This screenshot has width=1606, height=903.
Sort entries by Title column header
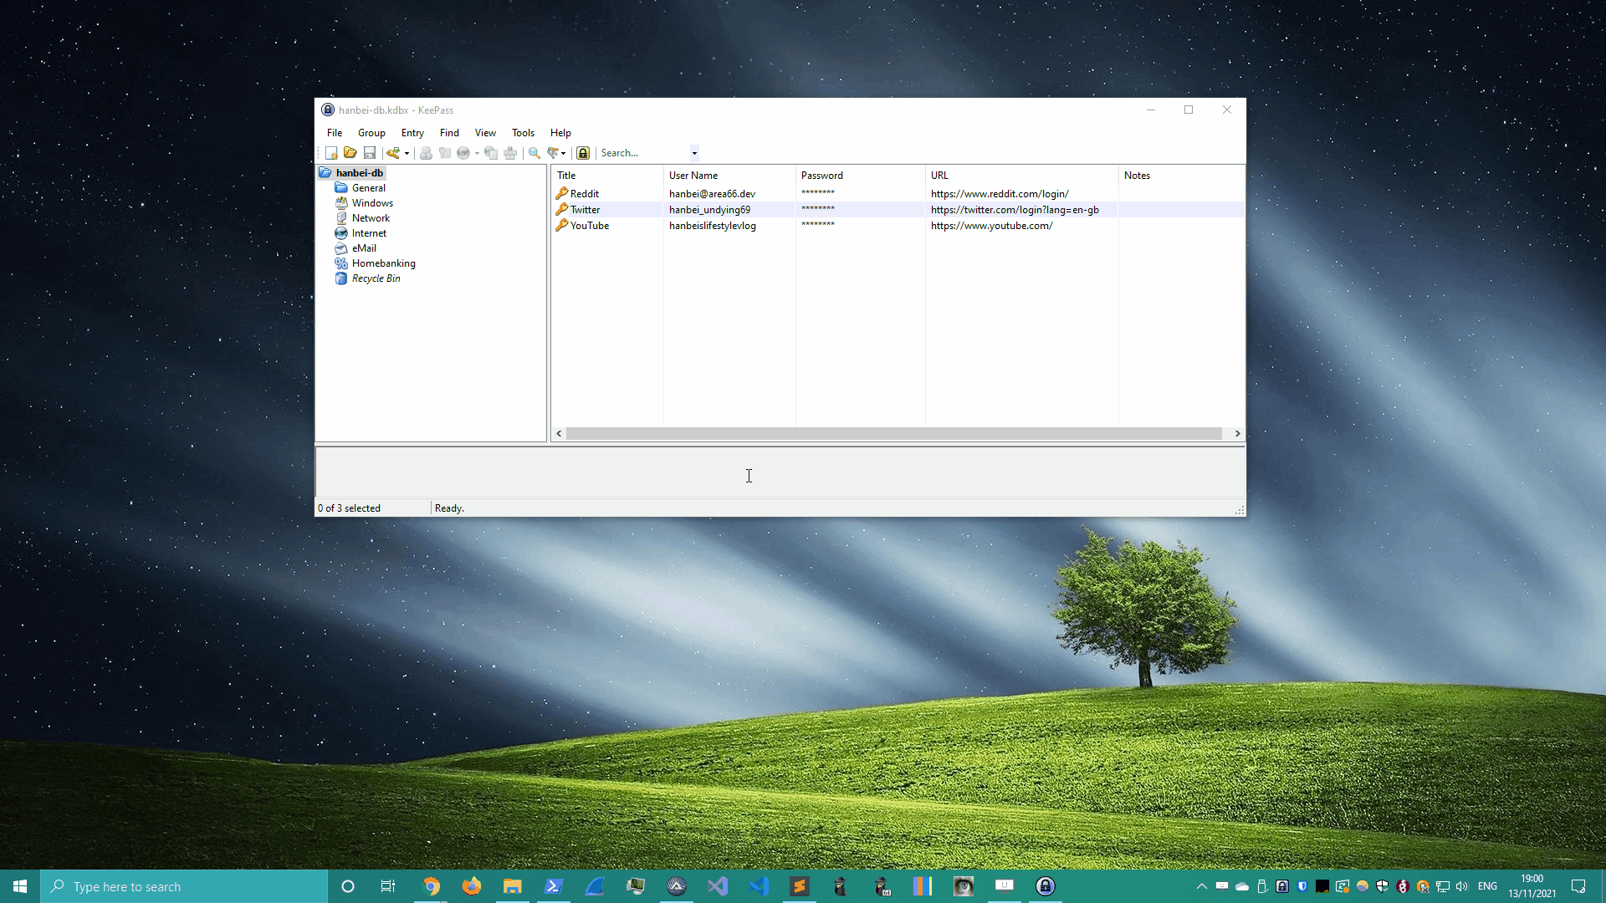[x=607, y=176]
